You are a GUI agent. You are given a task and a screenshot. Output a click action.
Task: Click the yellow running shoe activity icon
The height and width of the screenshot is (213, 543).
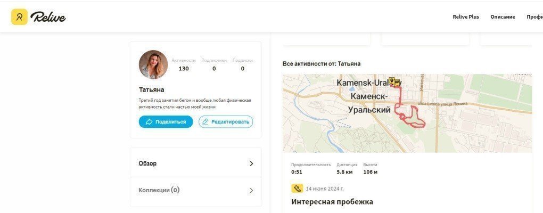(297, 189)
